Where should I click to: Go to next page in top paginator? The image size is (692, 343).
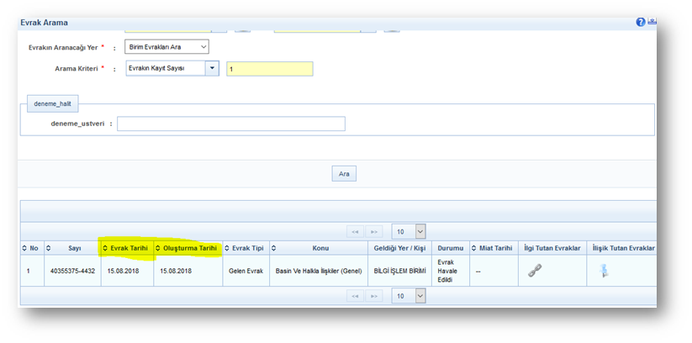(x=374, y=231)
